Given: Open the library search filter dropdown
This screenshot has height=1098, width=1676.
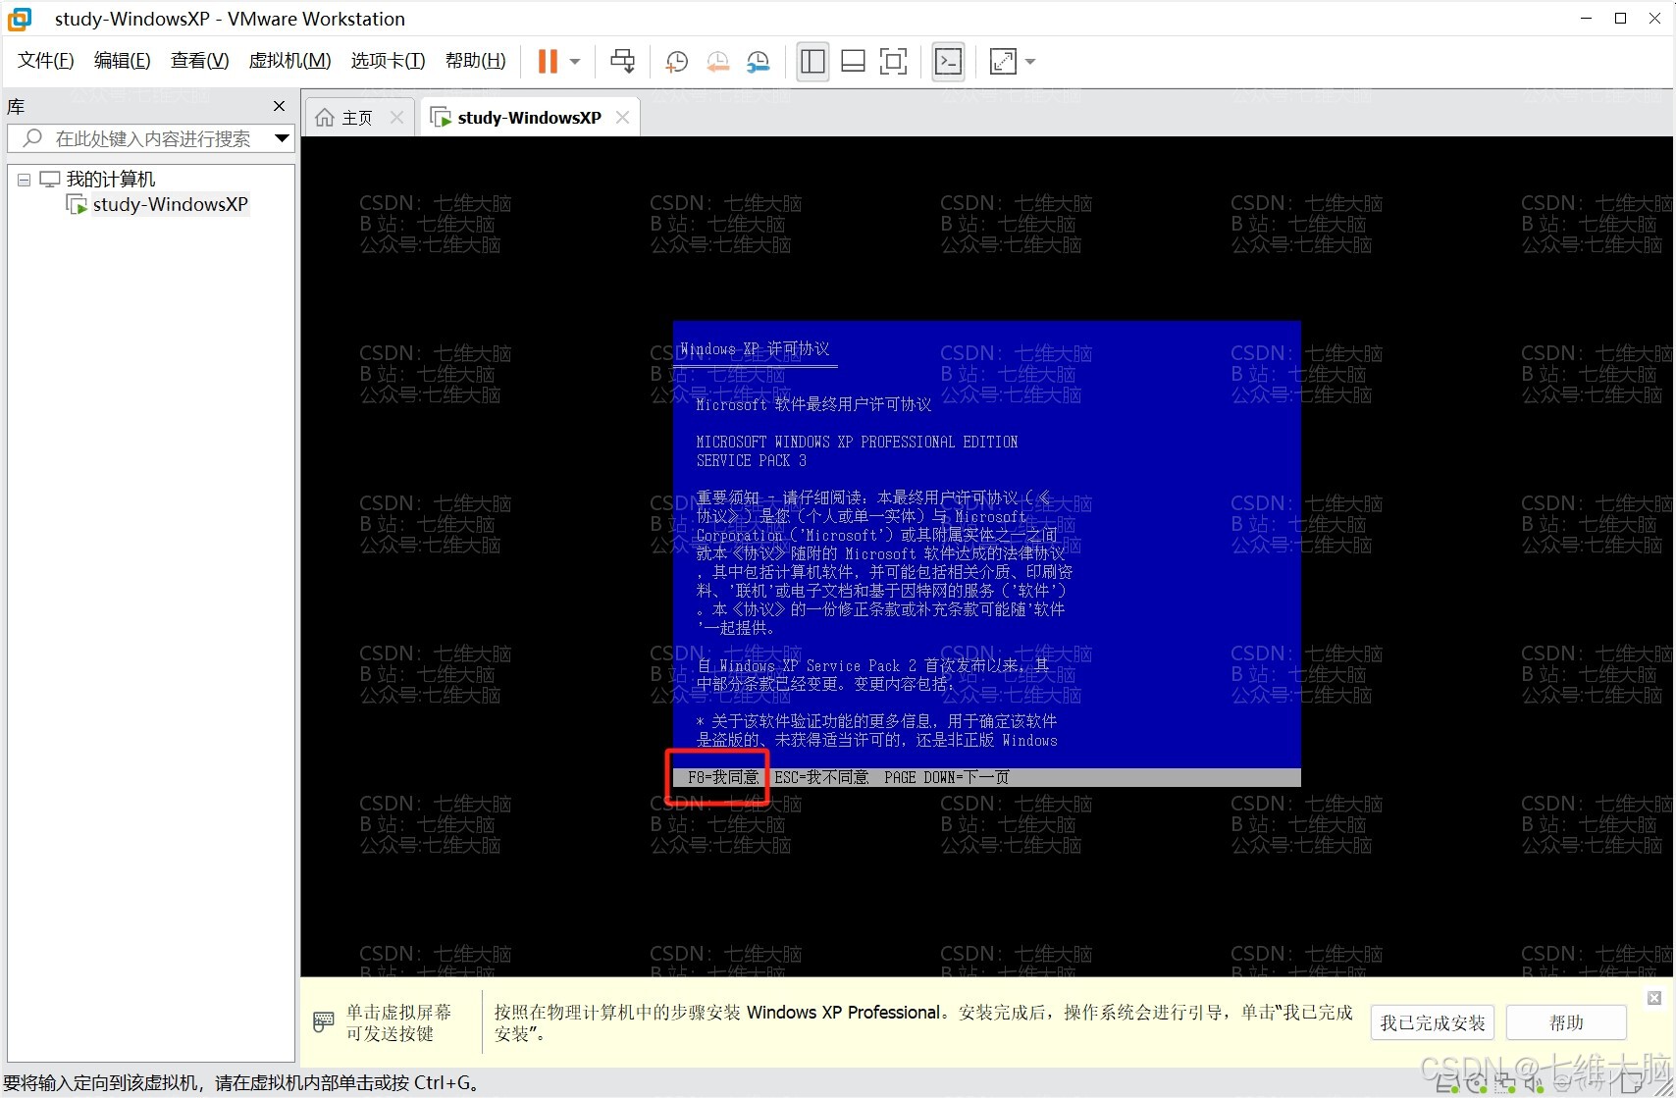Looking at the screenshot, I should (283, 138).
